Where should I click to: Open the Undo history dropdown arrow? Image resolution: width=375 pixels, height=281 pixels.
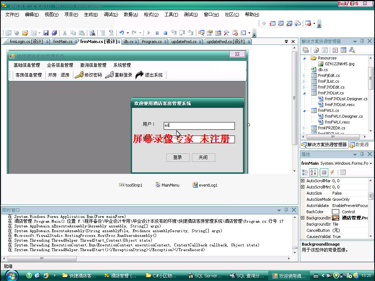[x=128, y=33]
